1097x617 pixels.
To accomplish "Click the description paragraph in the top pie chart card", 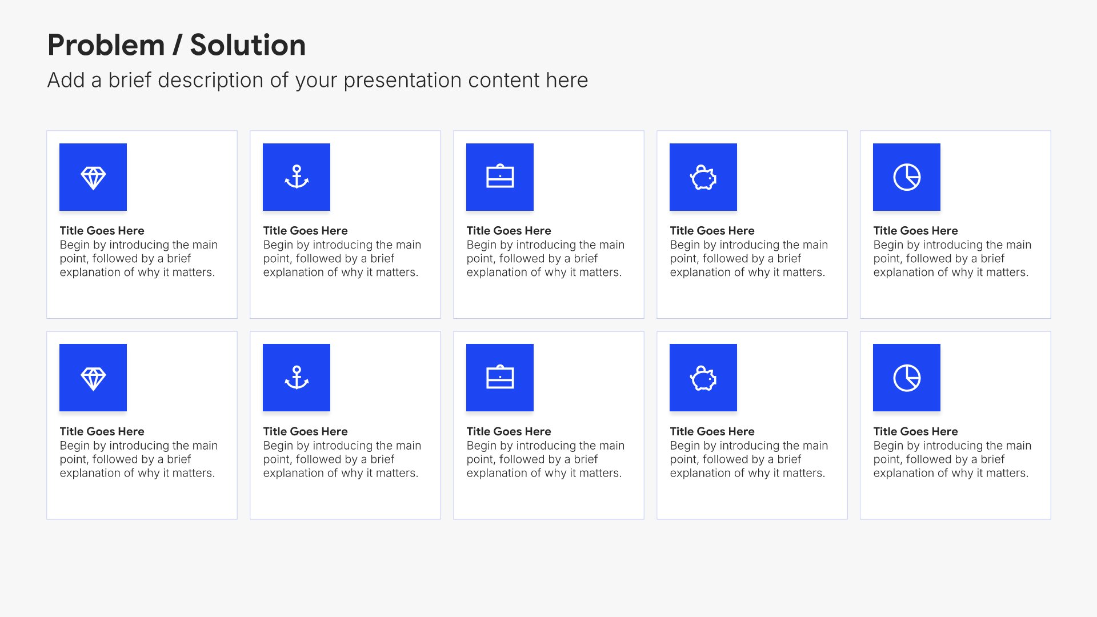I will click(952, 259).
